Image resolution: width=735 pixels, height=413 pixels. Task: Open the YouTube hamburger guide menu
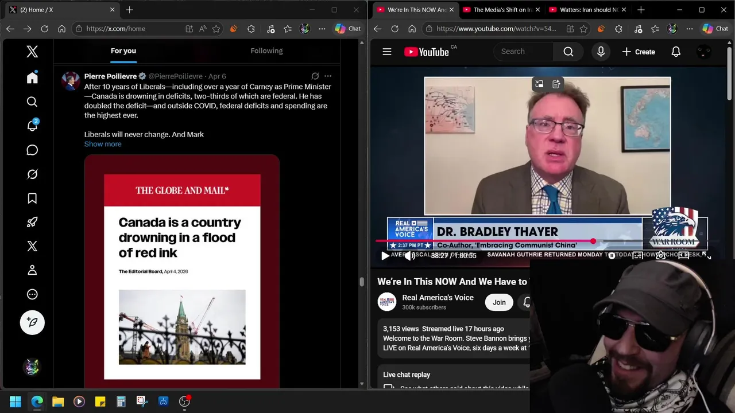pyautogui.click(x=387, y=52)
